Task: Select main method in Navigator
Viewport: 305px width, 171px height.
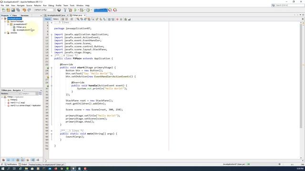Action: click(18, 103)
